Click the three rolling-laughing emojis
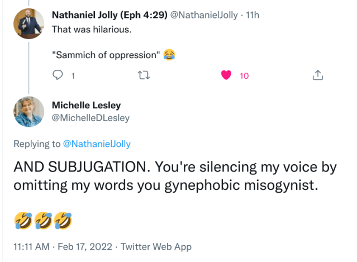This screenshot has width=357, height=262. pyautogui.click(x=43, y=222)
